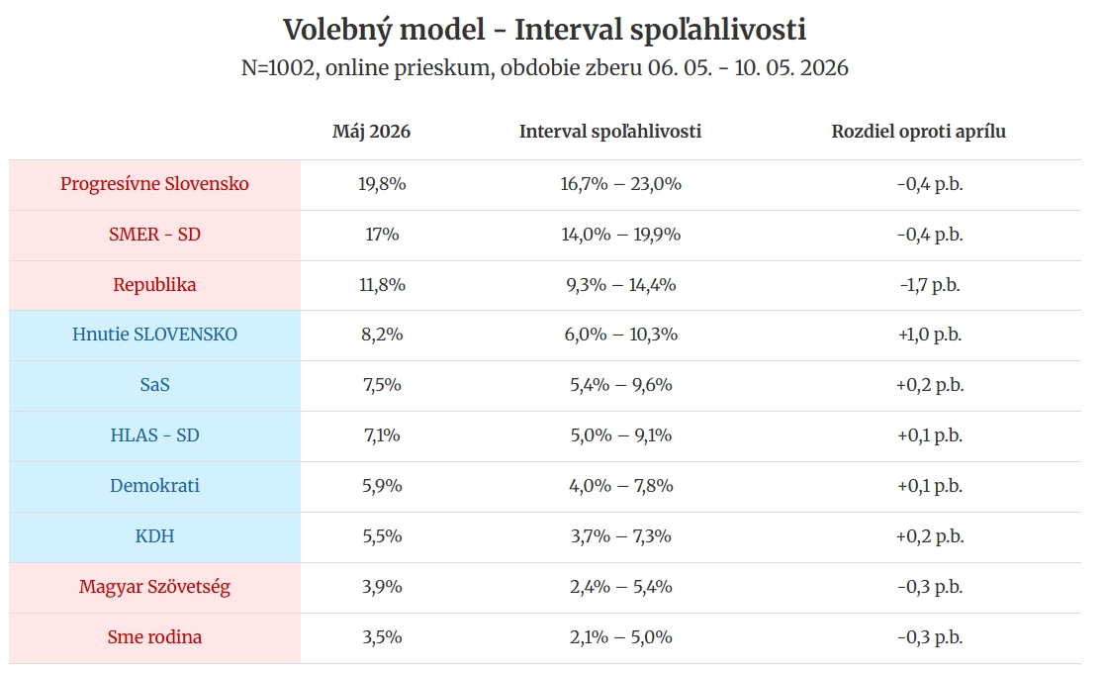Screen dimensions: 1105x673
Task: Select the +1,0 p.b. change value
Action: [x=930, y=335]
